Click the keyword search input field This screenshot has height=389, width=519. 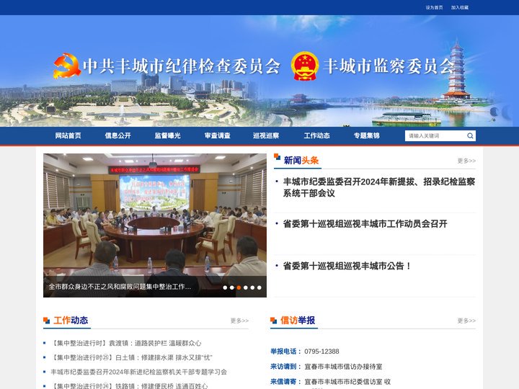435,135
